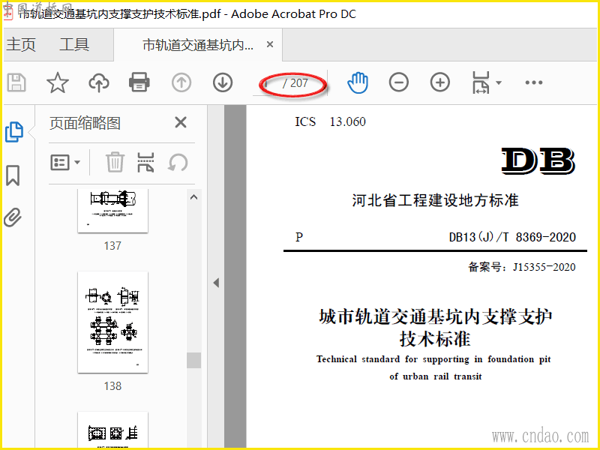Click the title 城市轨道交通基坑内支撑支护
The width and height of the screenshot is (600, 450).
tap(436, 316)
